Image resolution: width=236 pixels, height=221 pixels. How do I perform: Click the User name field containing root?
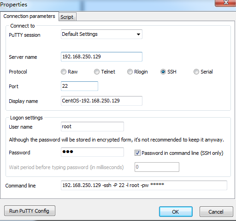pyautogui.click(x=92, y=126)
